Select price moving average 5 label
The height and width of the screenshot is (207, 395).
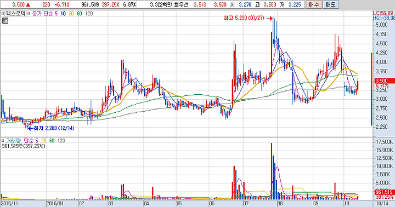click(56, 14)
